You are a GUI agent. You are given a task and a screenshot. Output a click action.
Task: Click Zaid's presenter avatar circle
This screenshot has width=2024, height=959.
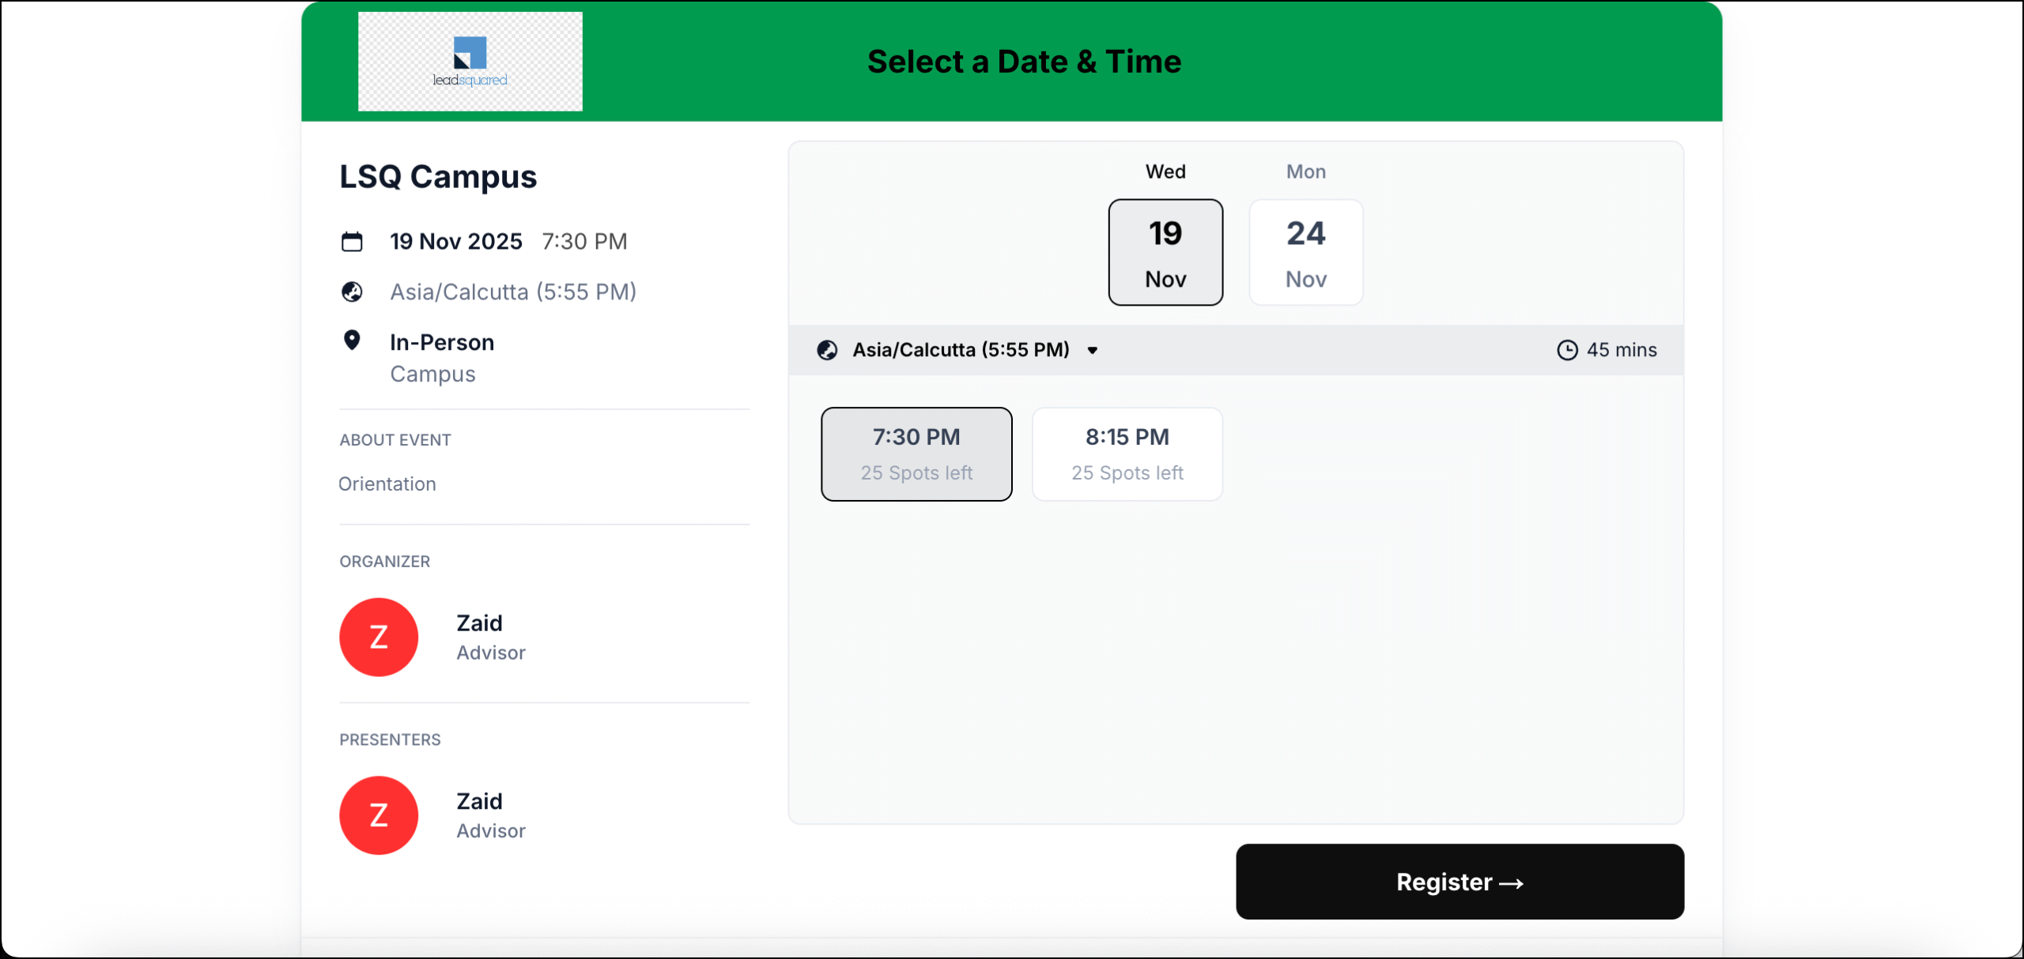(378, 814)
